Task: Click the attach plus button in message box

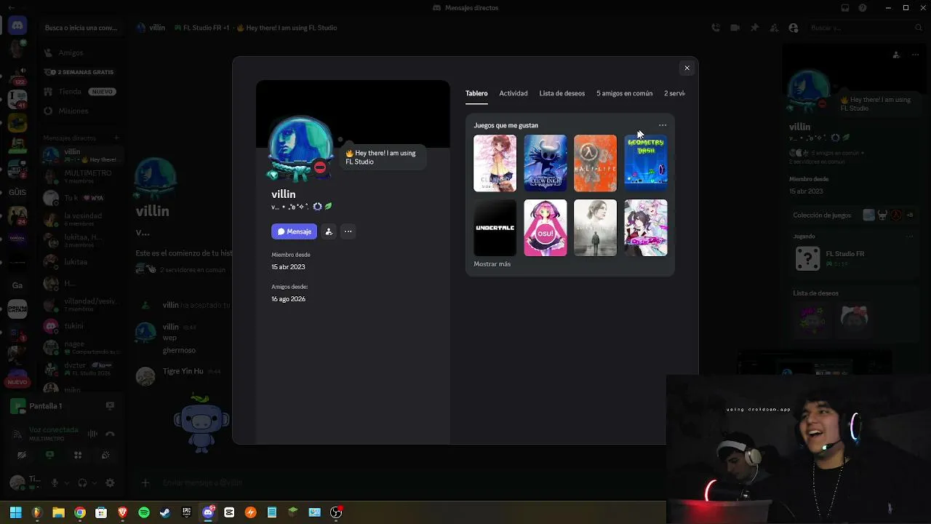Action: click(145, 483)
